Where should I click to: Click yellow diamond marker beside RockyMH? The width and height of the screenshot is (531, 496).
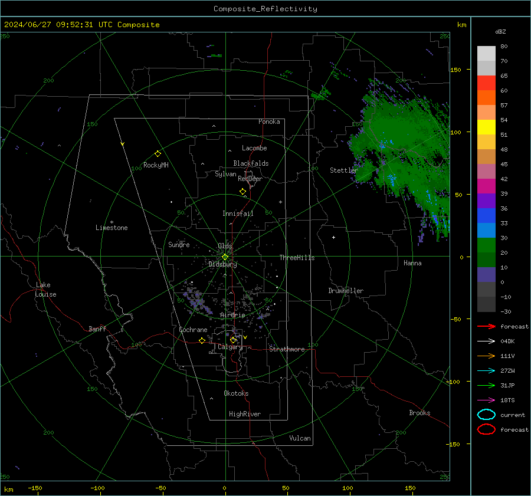coord(158,154)
